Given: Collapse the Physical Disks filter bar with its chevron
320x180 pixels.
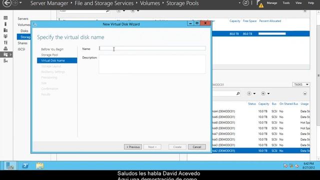Looking at the screenshot, I should click(x=305, y=93).
